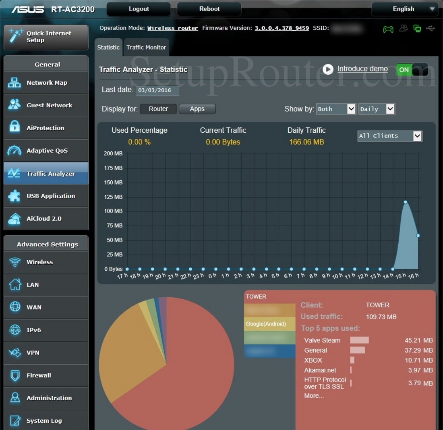
Task: Open the Show by Both dropdown
Action: click(x=336, y=109)
